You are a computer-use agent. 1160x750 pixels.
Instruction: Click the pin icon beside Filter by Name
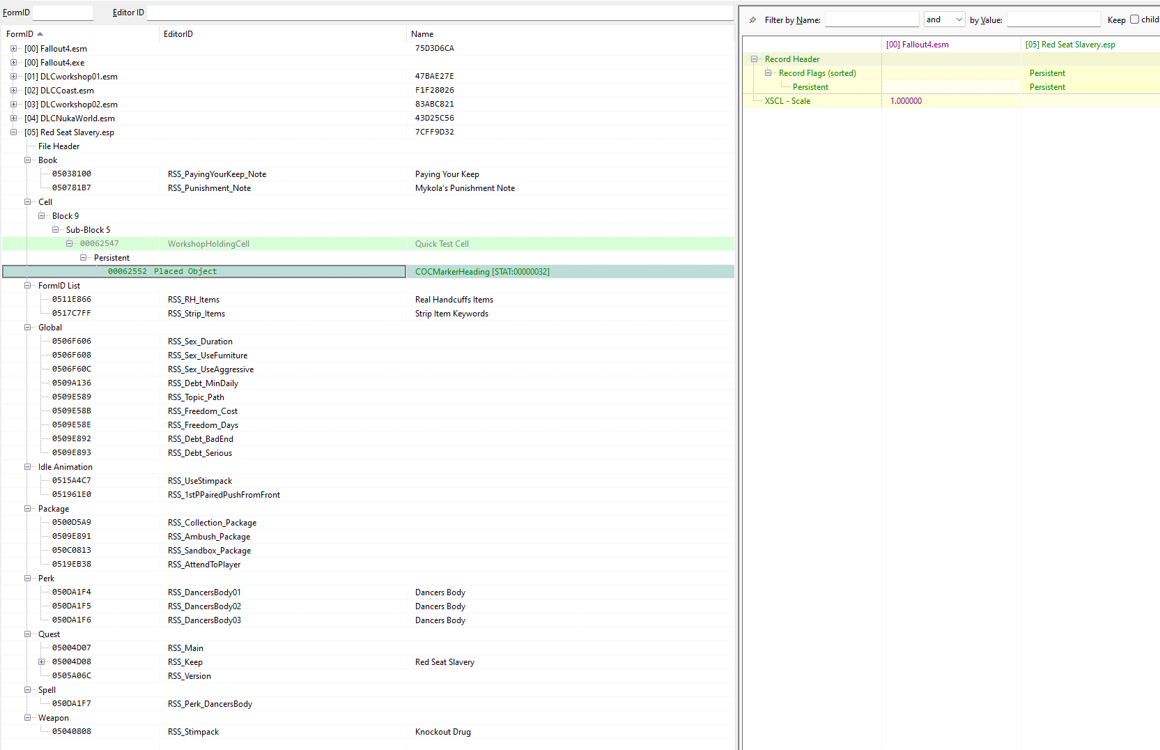tap(752, 20)
